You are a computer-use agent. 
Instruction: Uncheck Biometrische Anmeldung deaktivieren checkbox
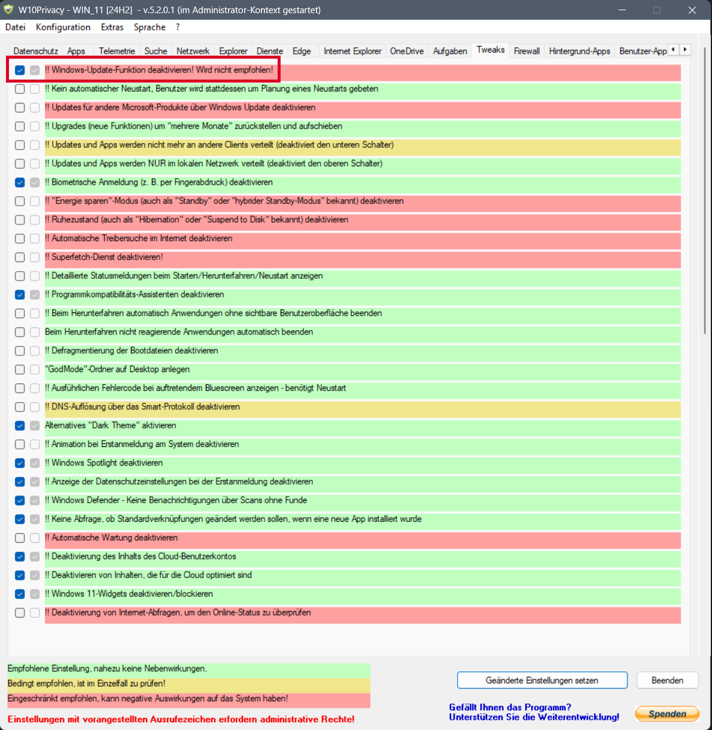[x=20, y=182]
